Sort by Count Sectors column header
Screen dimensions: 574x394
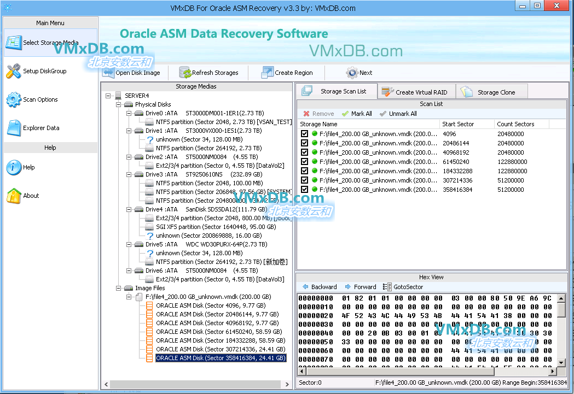pos(521,124)
